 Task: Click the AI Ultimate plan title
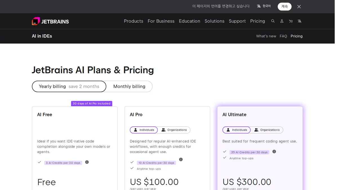[234, 115]
